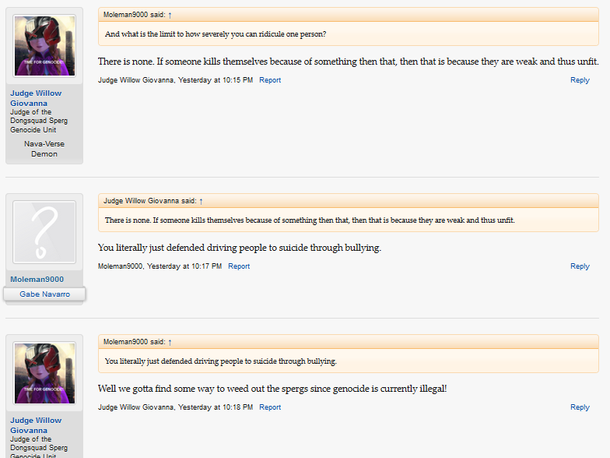This screenshot has height=458, width=610.
Task: Click the Judge Willow Giovanna author name below first post
Action: (x=135, y=80)
